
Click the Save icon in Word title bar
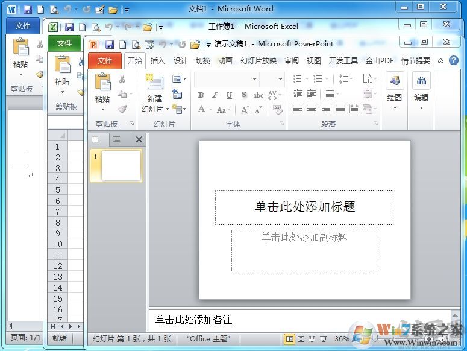[27, 10]
